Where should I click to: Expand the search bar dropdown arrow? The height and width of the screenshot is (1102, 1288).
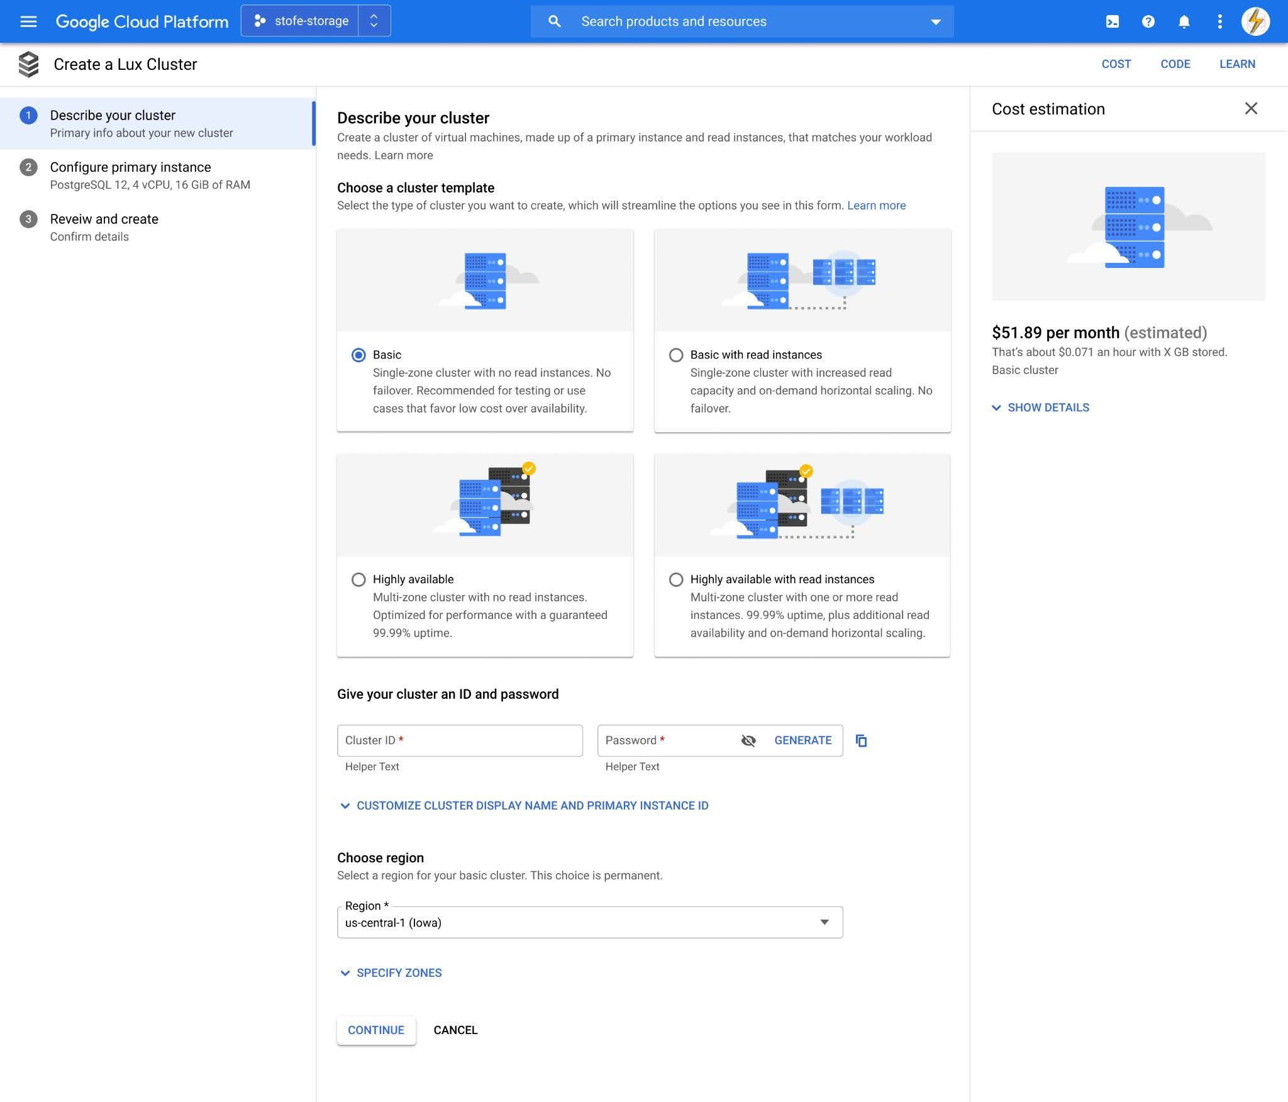(x=936, y=22)
